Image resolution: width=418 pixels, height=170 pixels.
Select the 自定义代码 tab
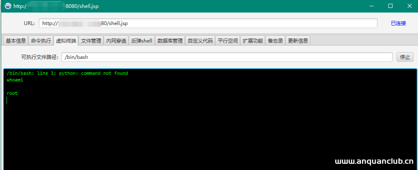[200, 41]
